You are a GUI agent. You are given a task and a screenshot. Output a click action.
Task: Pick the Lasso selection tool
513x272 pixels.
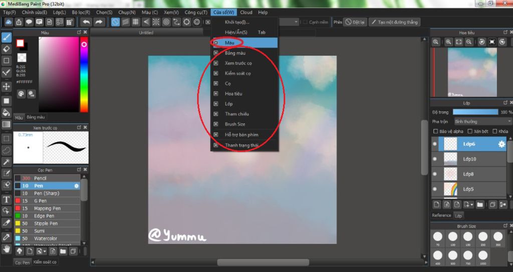6,150
